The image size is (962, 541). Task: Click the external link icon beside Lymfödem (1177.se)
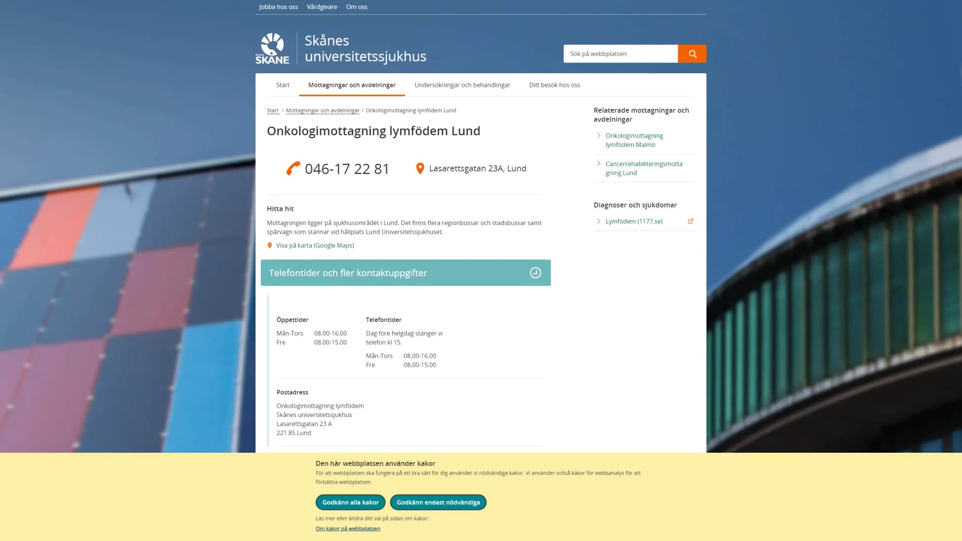[690, 221]
